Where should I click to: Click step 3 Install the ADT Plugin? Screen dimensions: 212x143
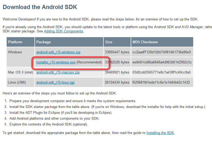tap(61, 113)
